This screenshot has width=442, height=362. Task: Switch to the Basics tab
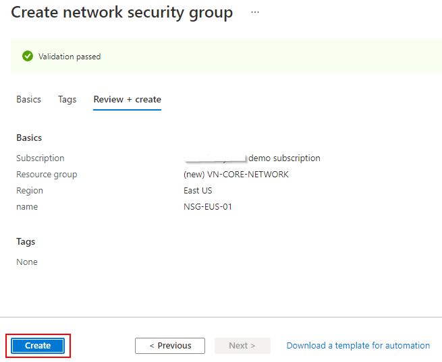(x=28, y=99)
